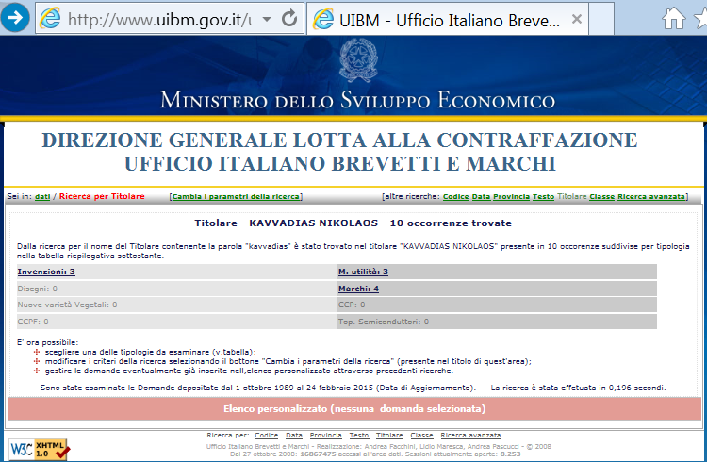This screenshot has width=707, height=462.
Task: Open Classe search in altre ricerche
Action: pos(602,197)
